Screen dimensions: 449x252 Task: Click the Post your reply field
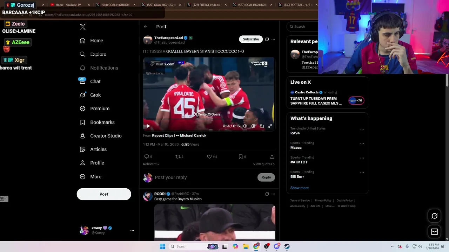(205, 177)
